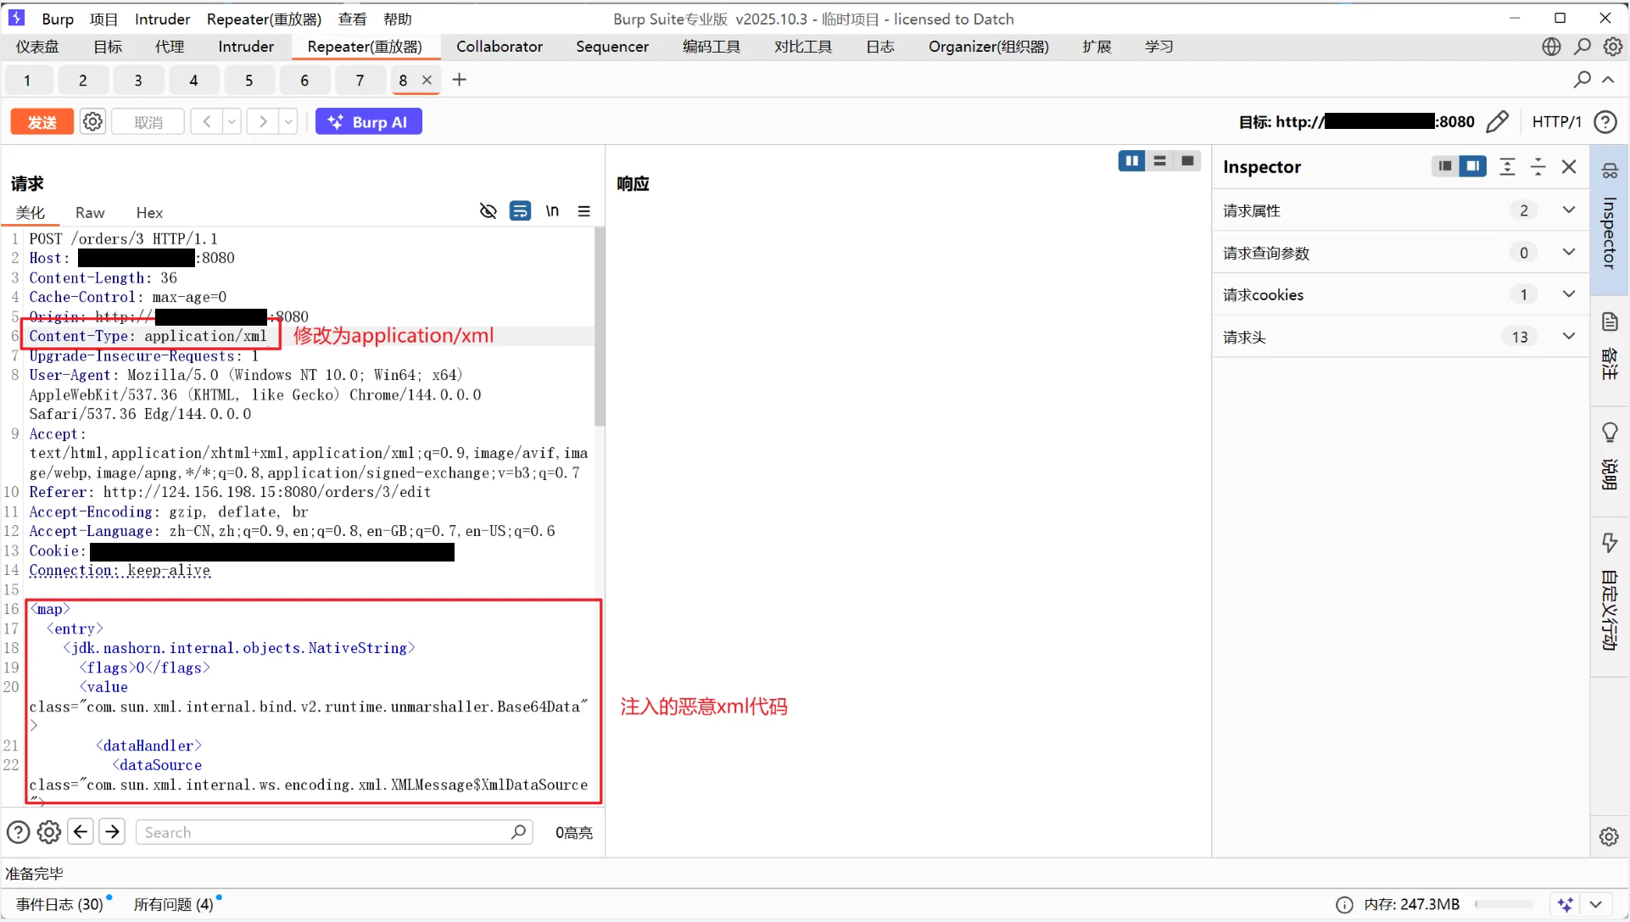Launch Burp AI assistant

pos(369,122)
